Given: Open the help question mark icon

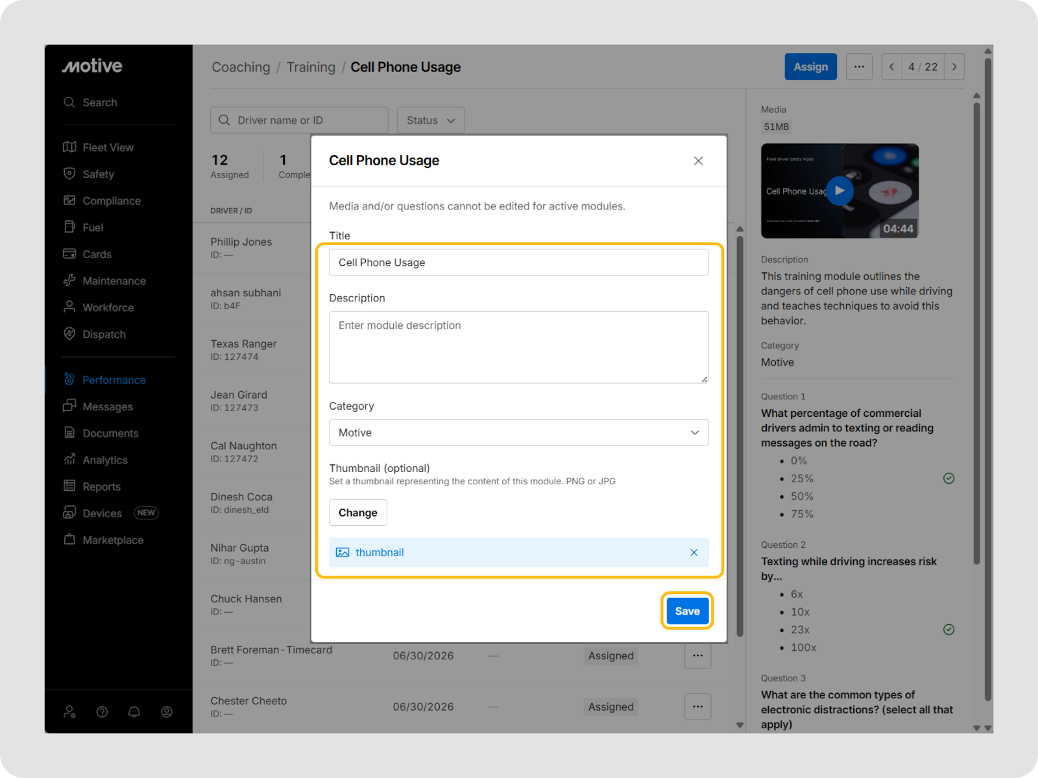Looking at the screenshot, I should tap(102, 712).
